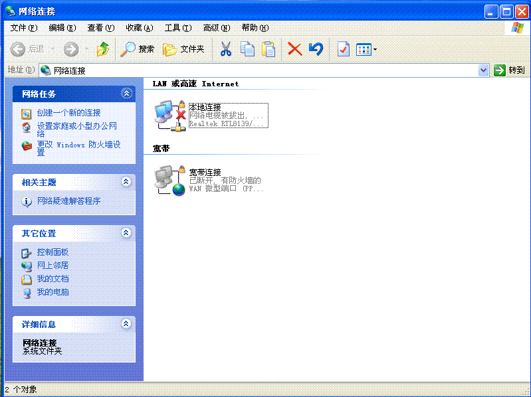The height and width of the screenshot is (397, 531).
Task: Select the 宽带连接 broadband connection icon
Action: point(170,181)
